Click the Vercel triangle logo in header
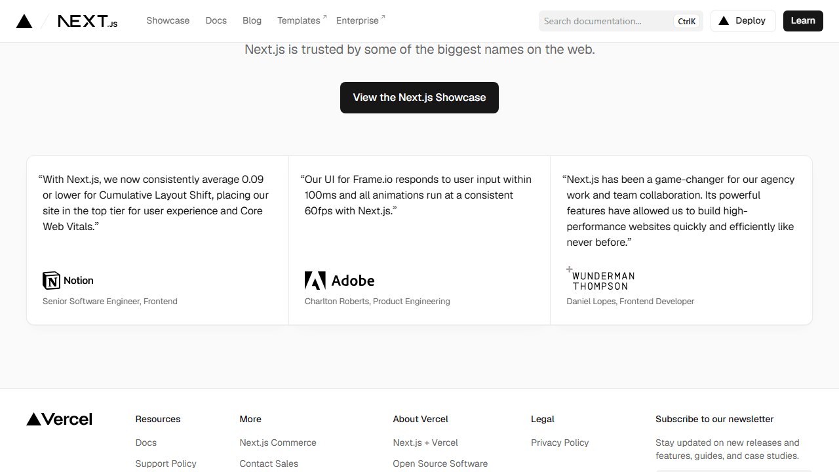 click(24, 21)
